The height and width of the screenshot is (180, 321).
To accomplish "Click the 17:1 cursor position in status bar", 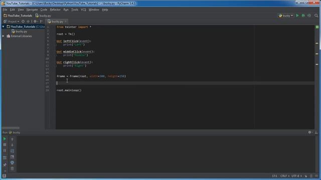I will pos(274,176).
